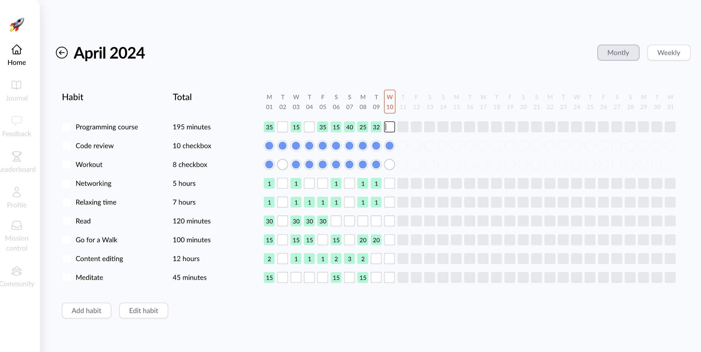Screen dimensions: 701x352
Task: Click the highlighted W 10 date header
Action: coord(389,102)
